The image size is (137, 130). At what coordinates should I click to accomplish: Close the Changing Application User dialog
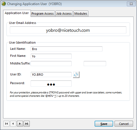pyautogui.click(x=131, y=4)
